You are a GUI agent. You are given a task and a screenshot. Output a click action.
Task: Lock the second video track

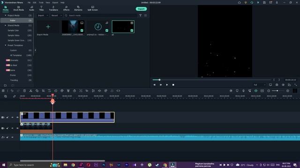pos(7,128)
